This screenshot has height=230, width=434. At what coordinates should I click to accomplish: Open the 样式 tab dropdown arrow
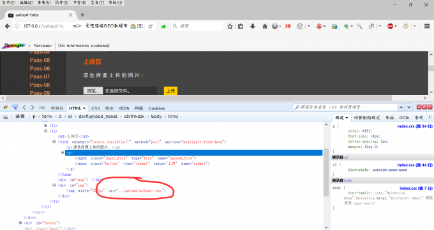point(347,118)
